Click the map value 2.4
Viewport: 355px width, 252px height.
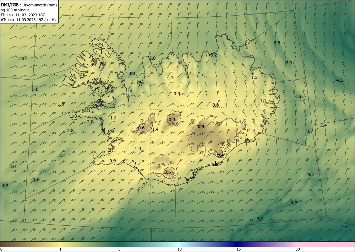[323, 125]
